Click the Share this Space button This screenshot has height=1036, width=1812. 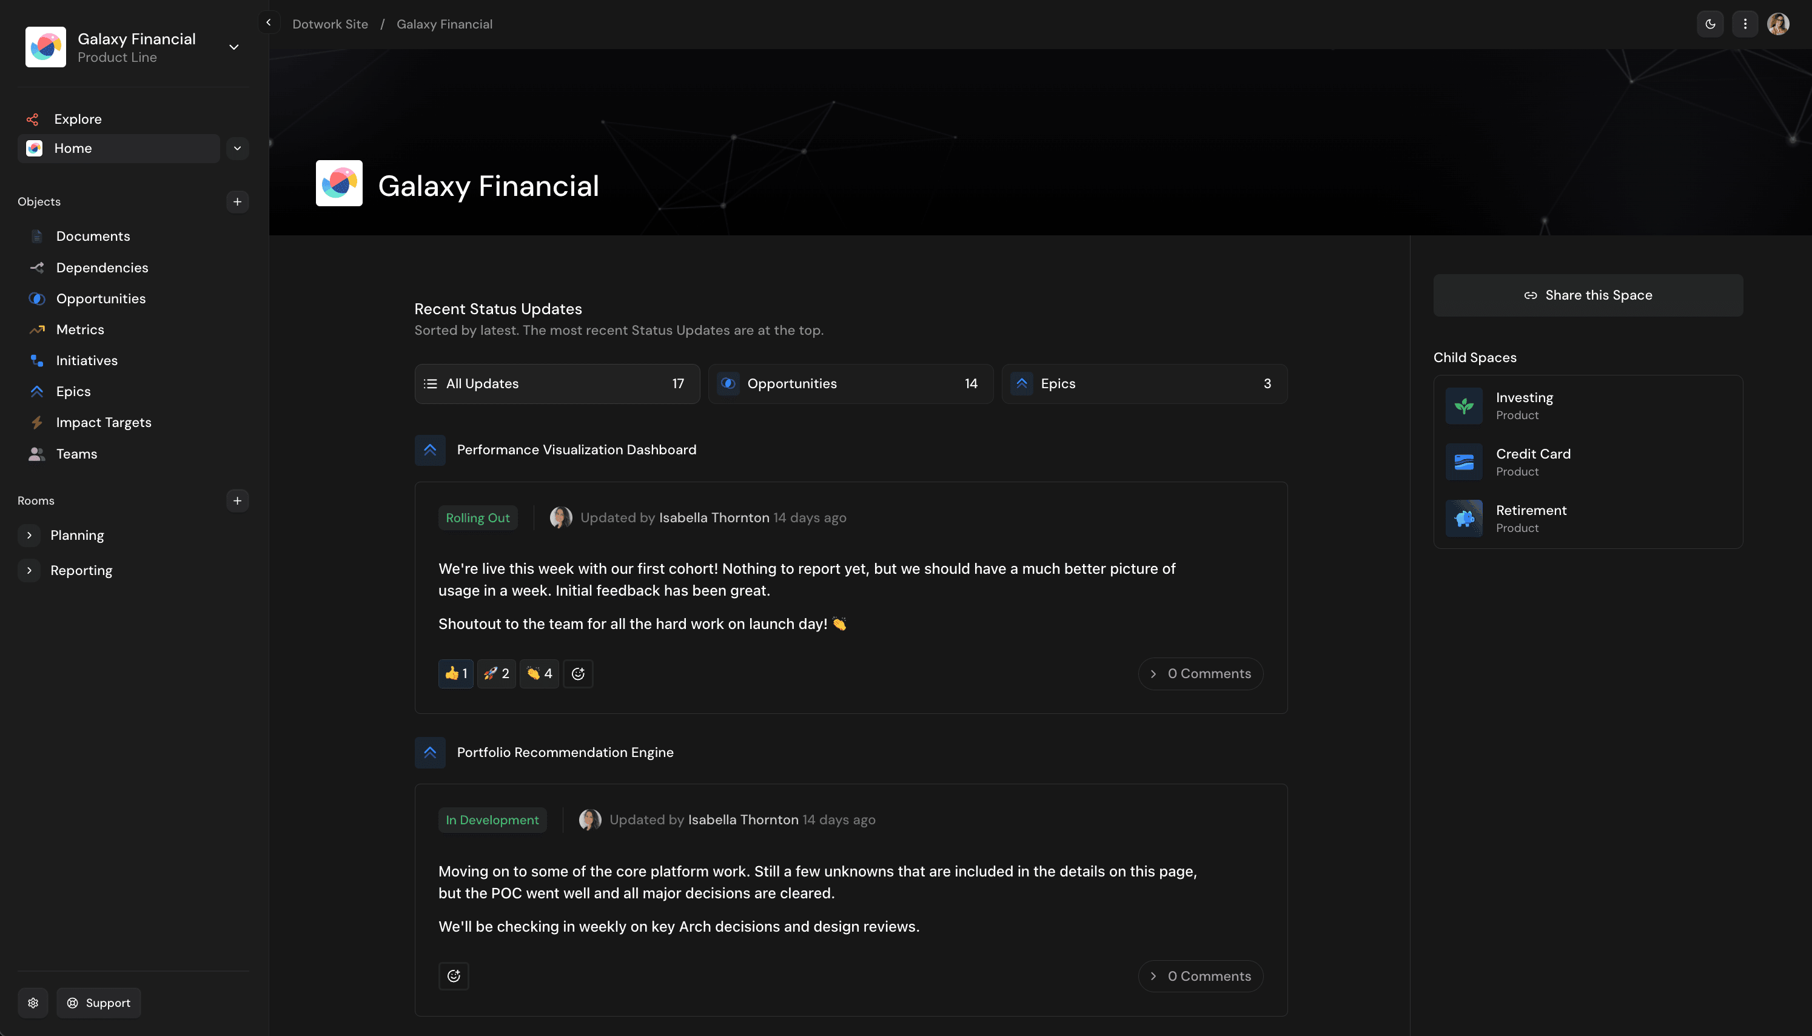tap(1587, 295)
